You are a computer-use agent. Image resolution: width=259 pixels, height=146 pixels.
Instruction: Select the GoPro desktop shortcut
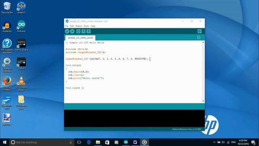click(21, 64)
